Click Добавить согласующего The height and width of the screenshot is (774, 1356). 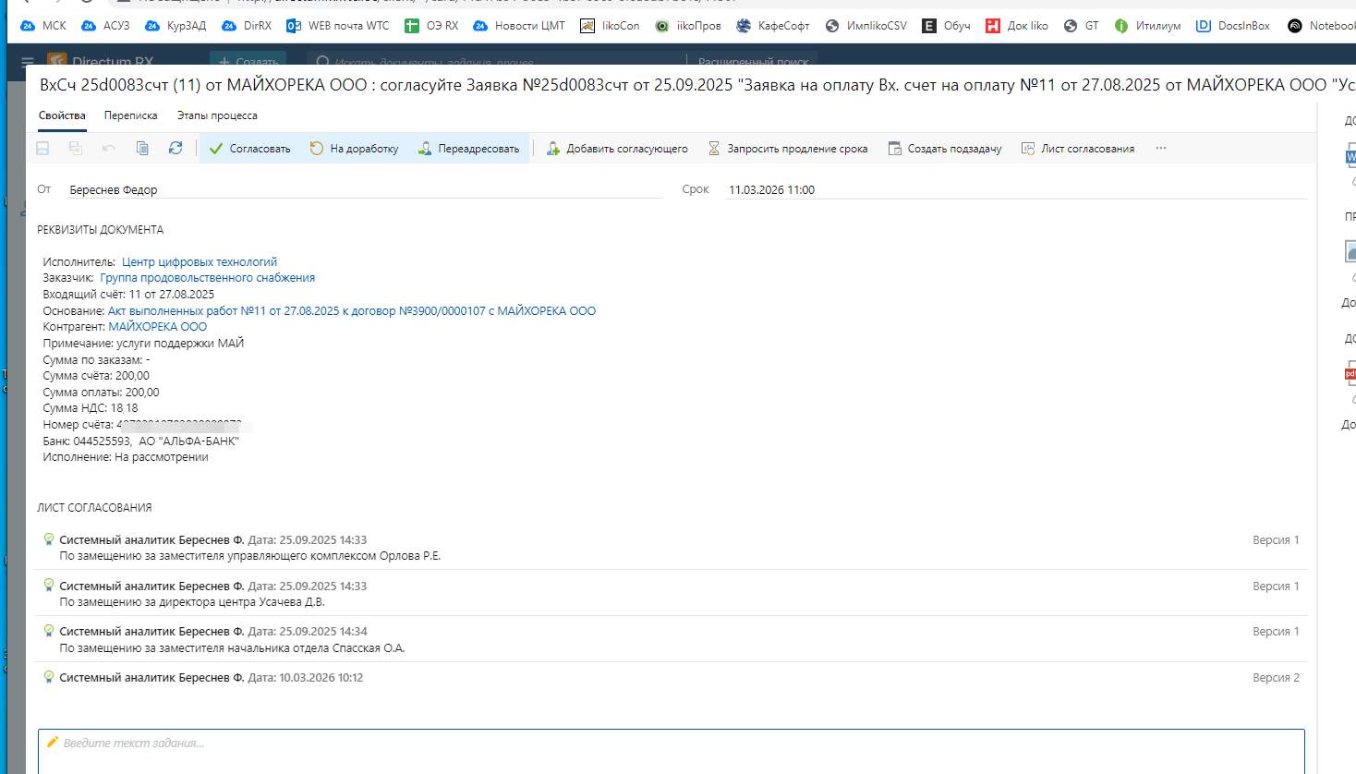(x=617, y=149)
